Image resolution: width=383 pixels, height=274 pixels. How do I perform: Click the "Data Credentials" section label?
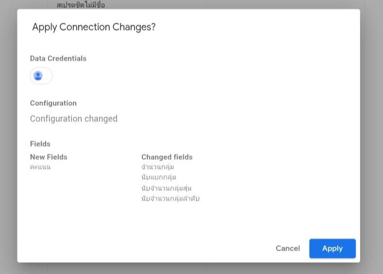pos(58,58)
